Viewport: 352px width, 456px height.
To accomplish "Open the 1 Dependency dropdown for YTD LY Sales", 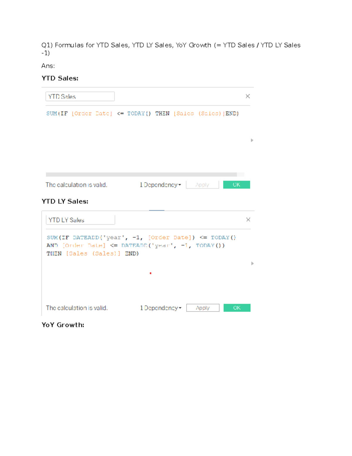I will tap(161, 308).
